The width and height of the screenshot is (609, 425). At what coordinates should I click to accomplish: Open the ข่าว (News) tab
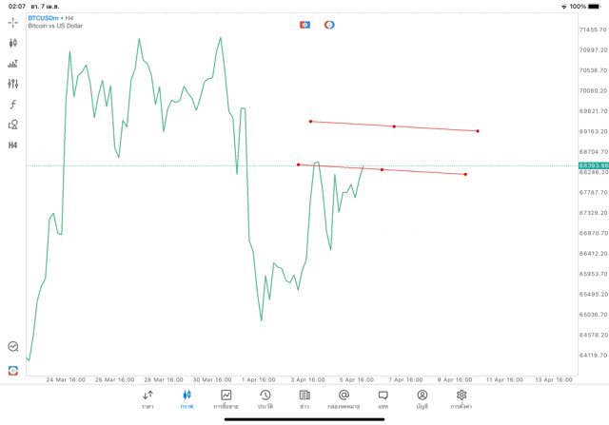tap(304, 398)
